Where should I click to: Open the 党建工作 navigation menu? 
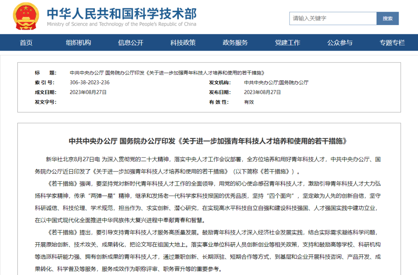click(288, 42)
